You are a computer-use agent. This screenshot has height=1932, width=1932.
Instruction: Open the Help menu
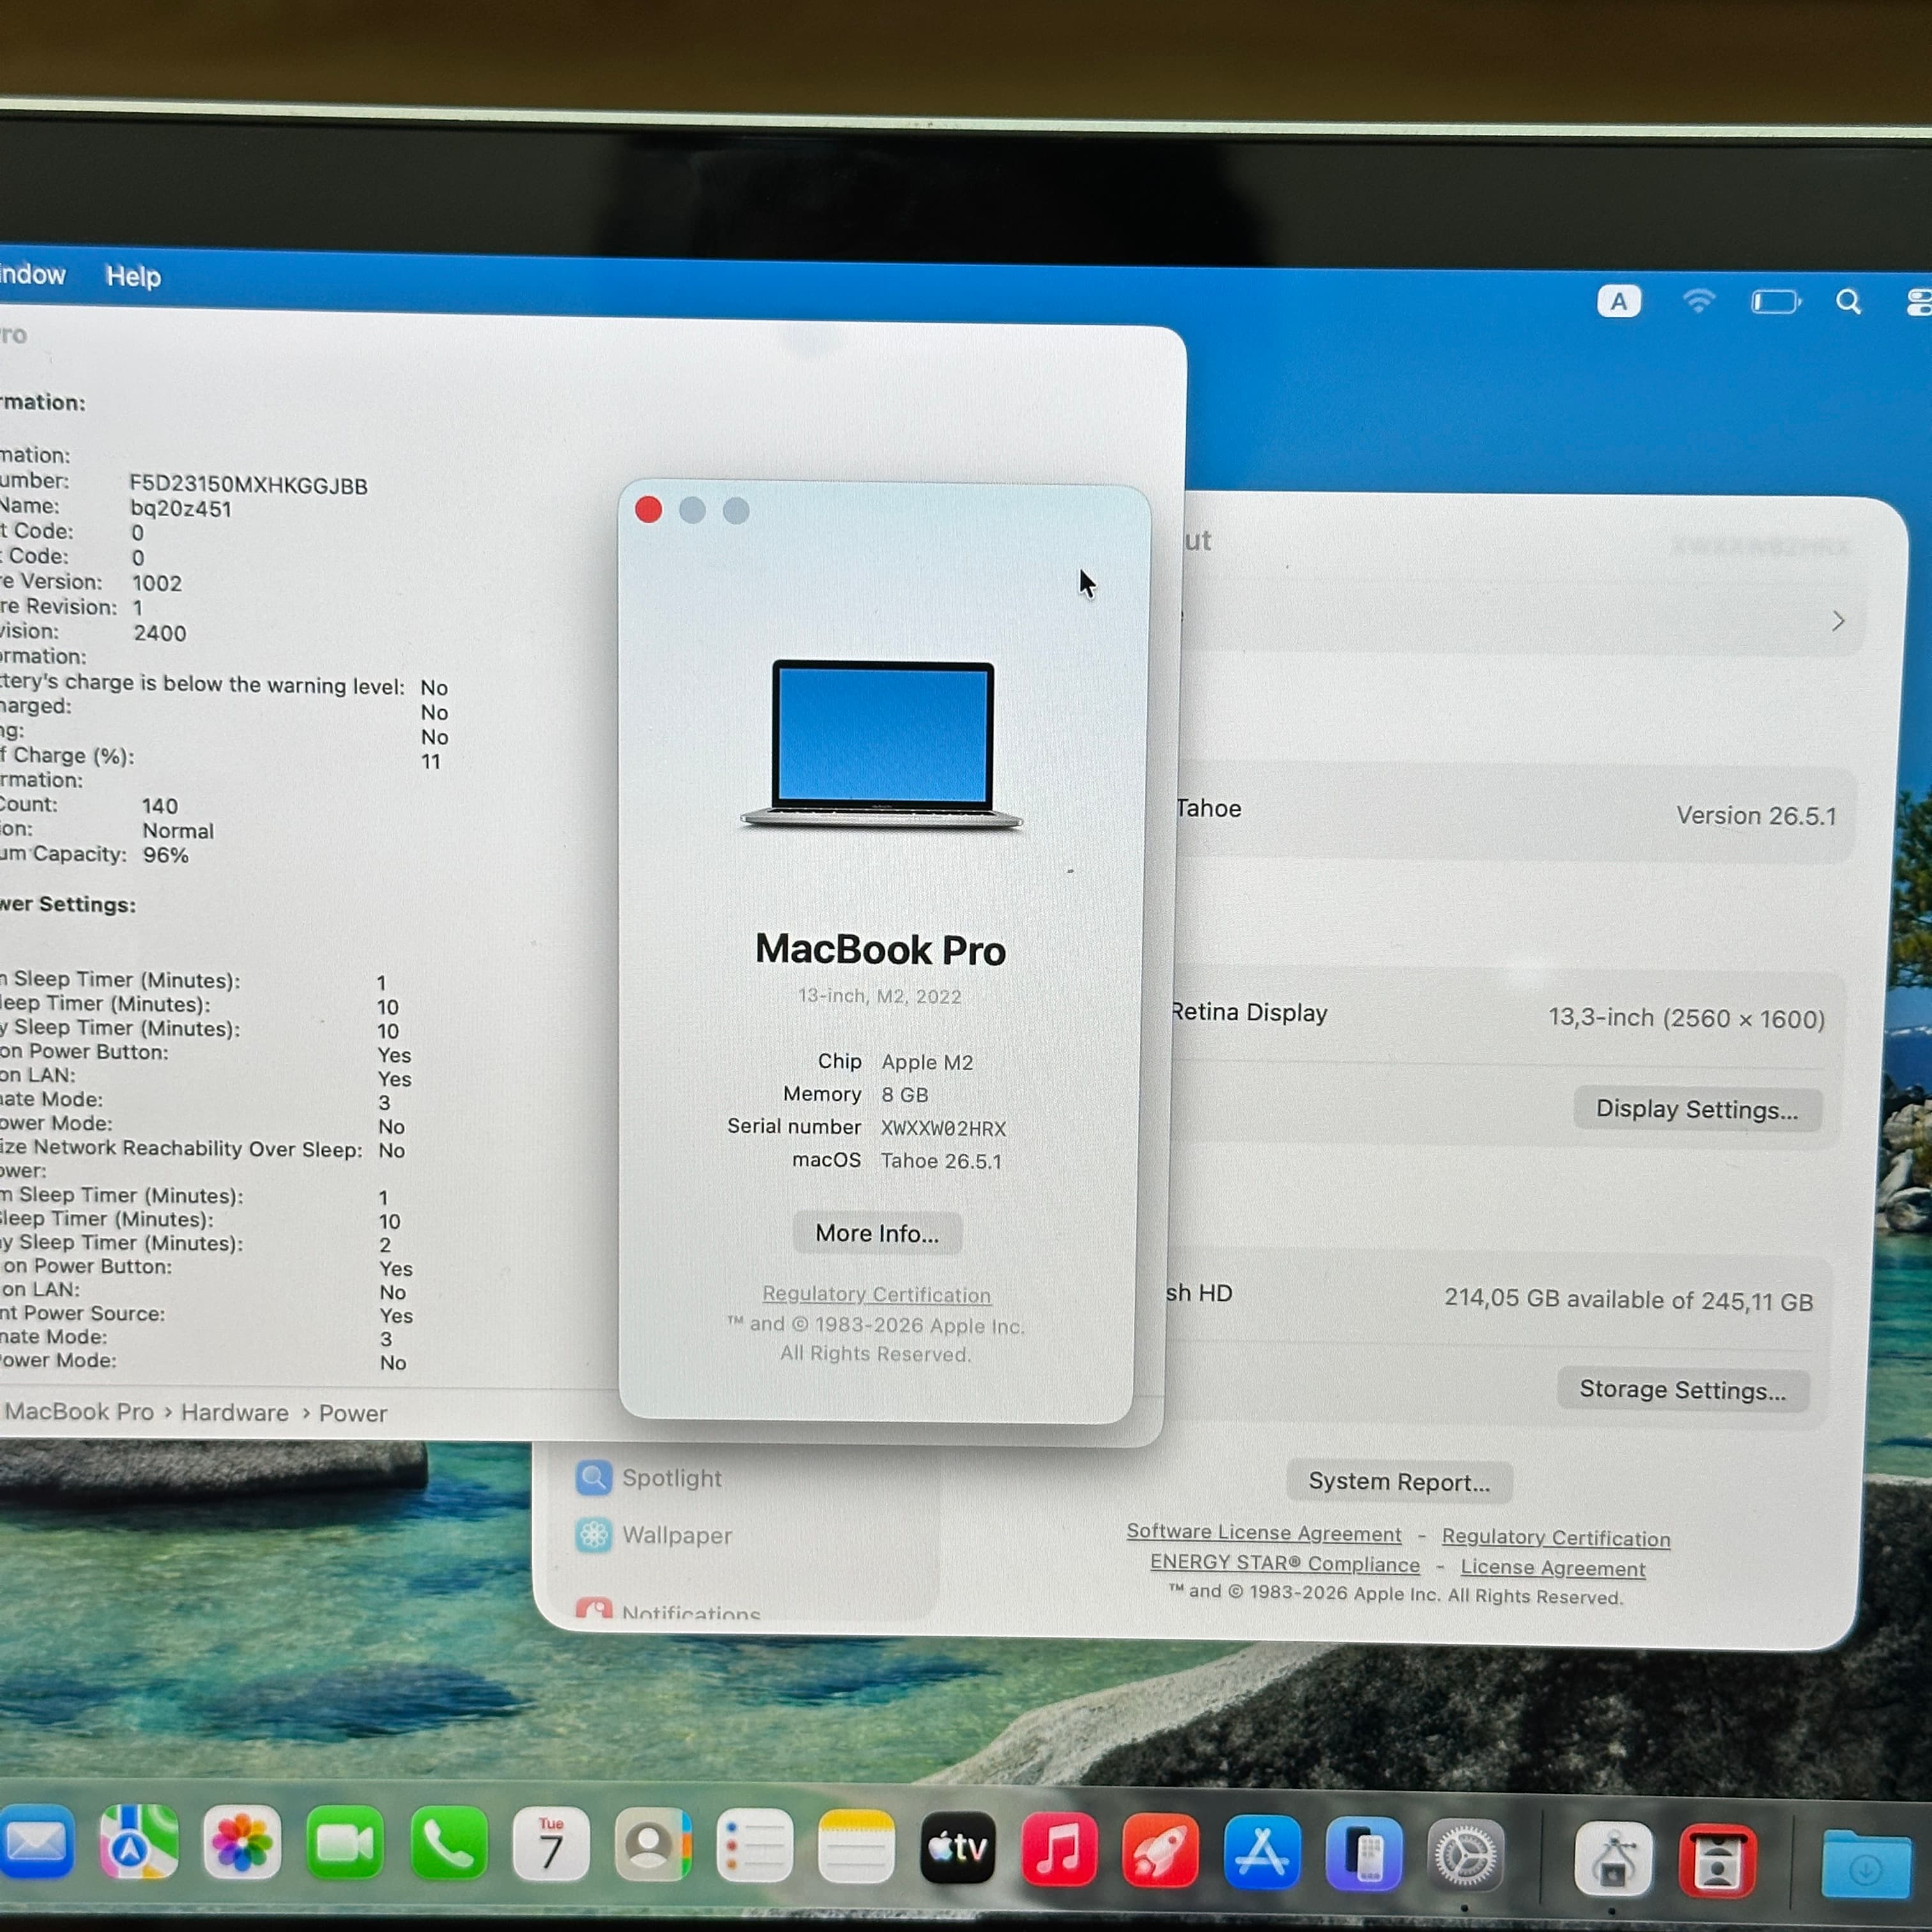coord(133,276)
